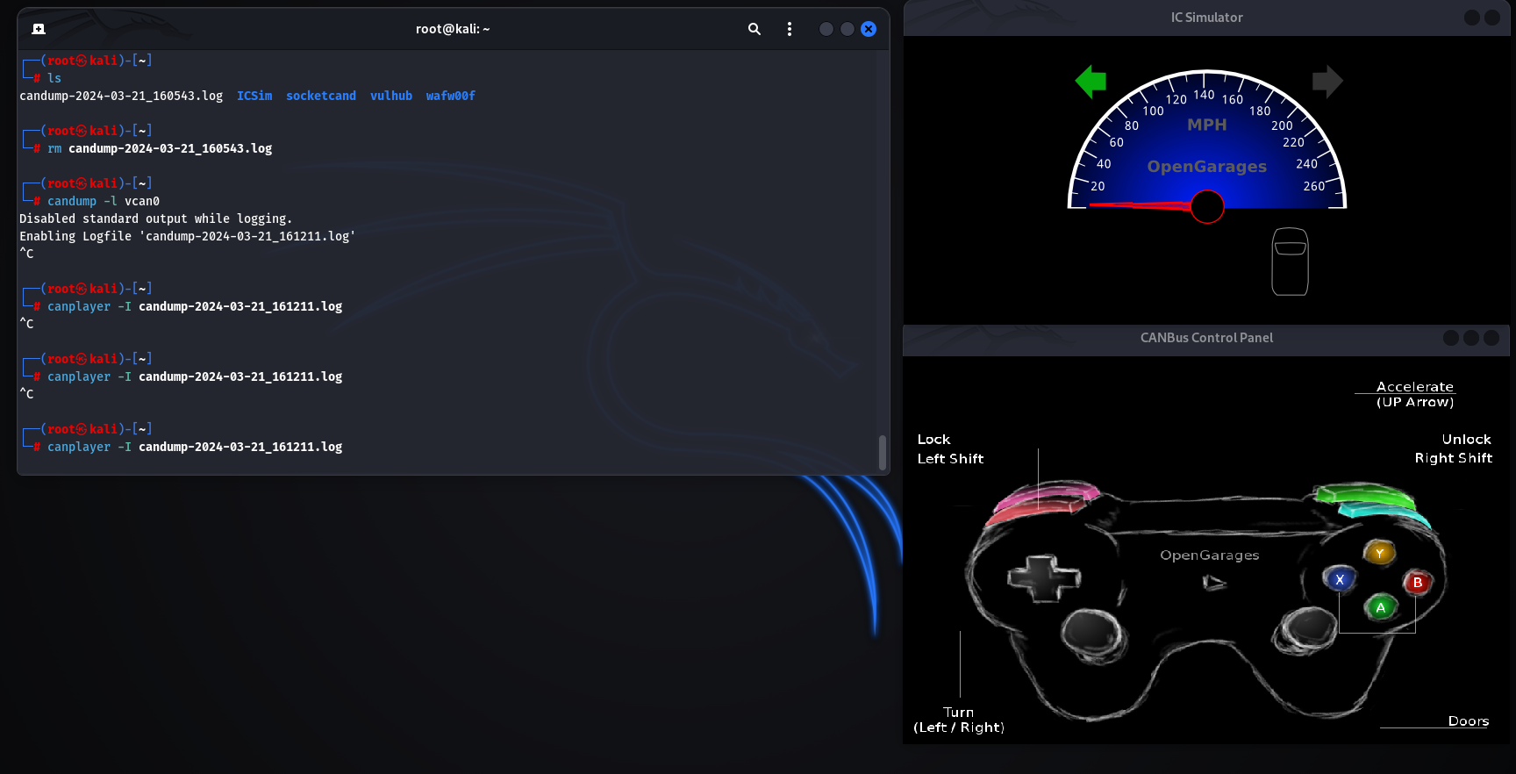
Task: Click the red speedometer needle hub
Action: [1207, 207]
